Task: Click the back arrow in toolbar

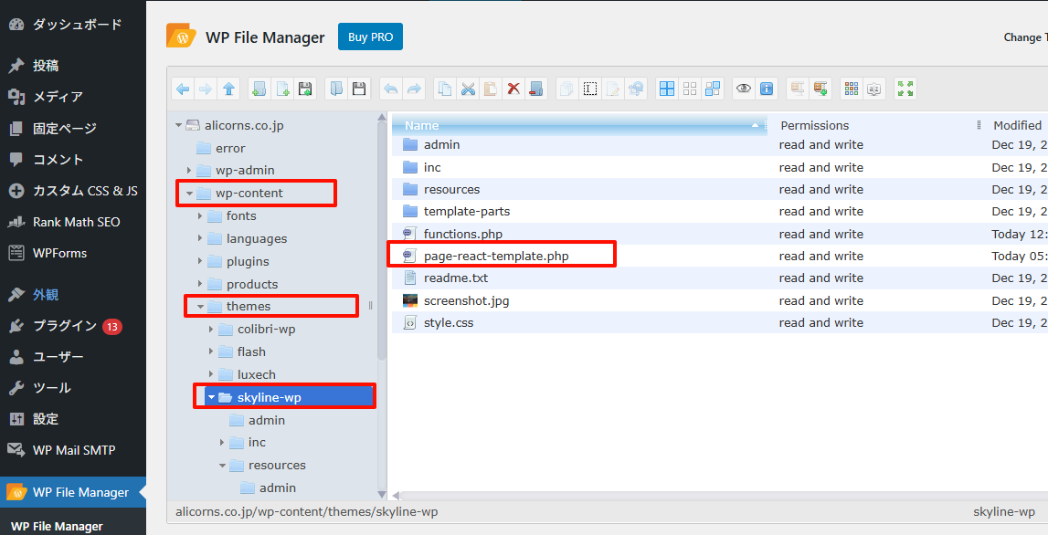Action: [x=183, y=89]
